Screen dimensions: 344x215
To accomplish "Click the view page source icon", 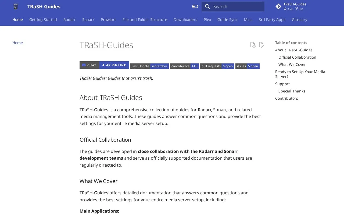I will pos(253,45).
